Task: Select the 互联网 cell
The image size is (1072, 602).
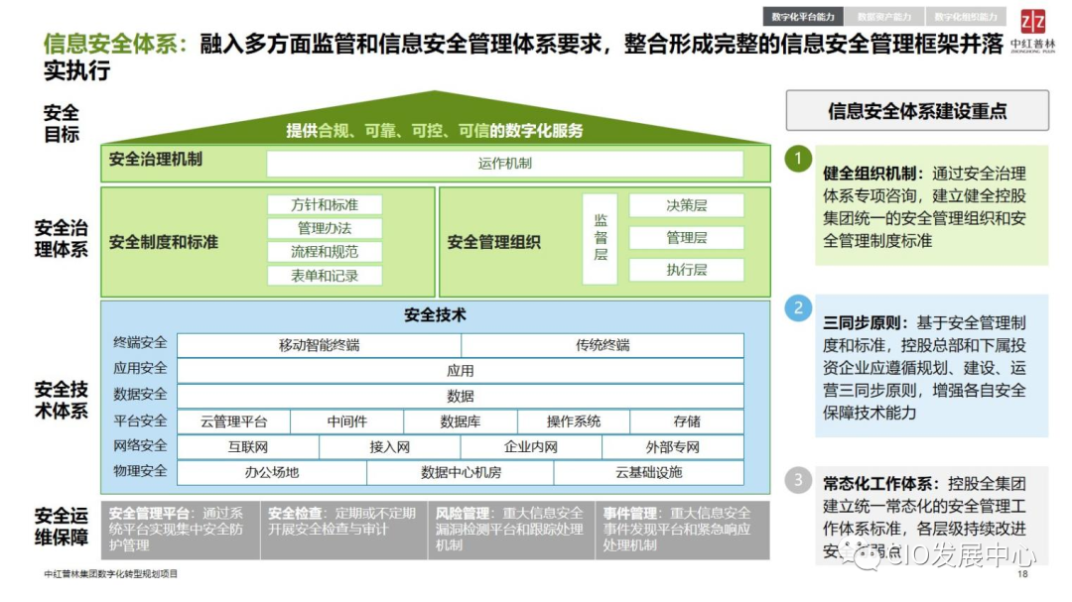Action: tap(248, 447)
